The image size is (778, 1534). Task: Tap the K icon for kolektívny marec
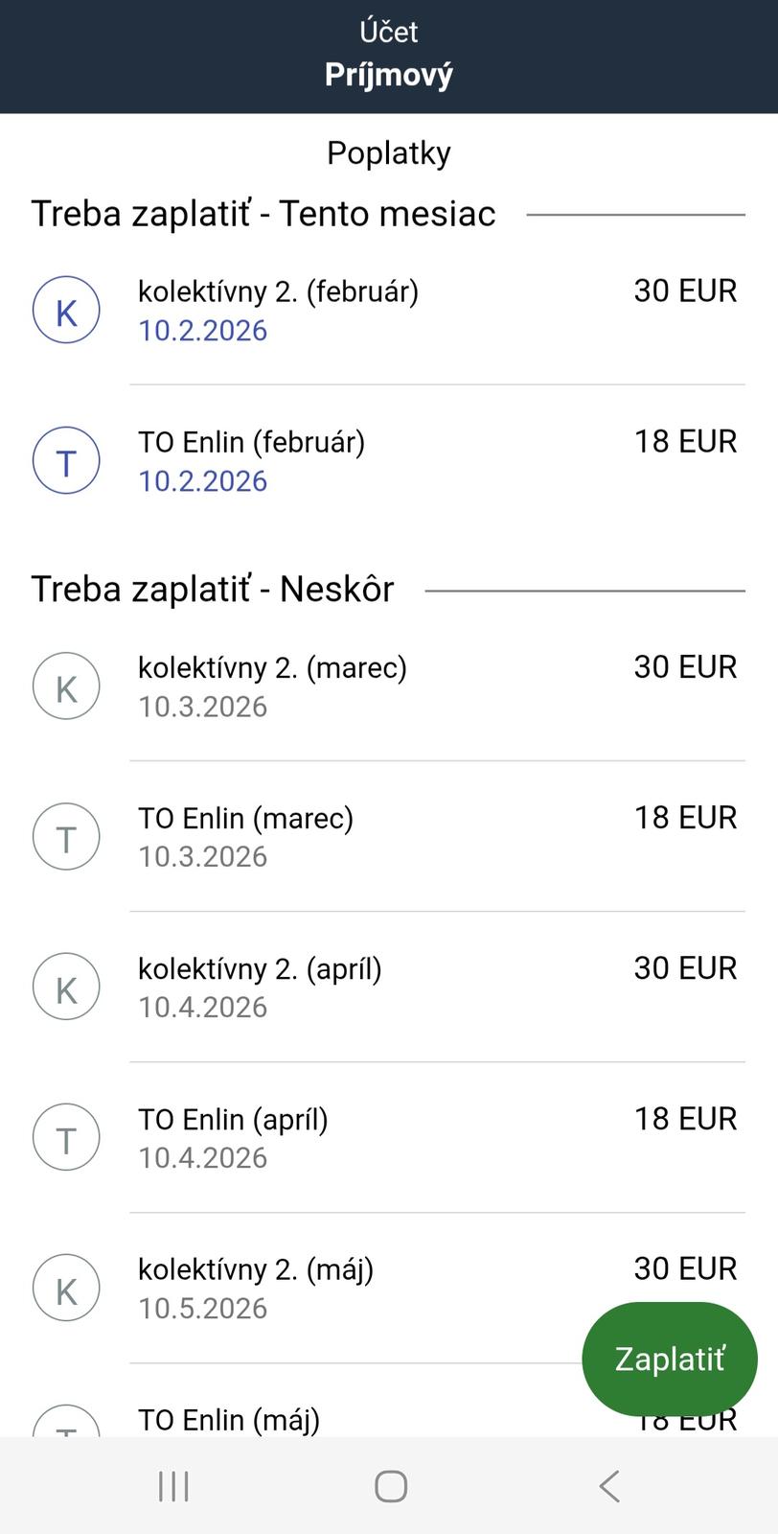pos(66,686)
